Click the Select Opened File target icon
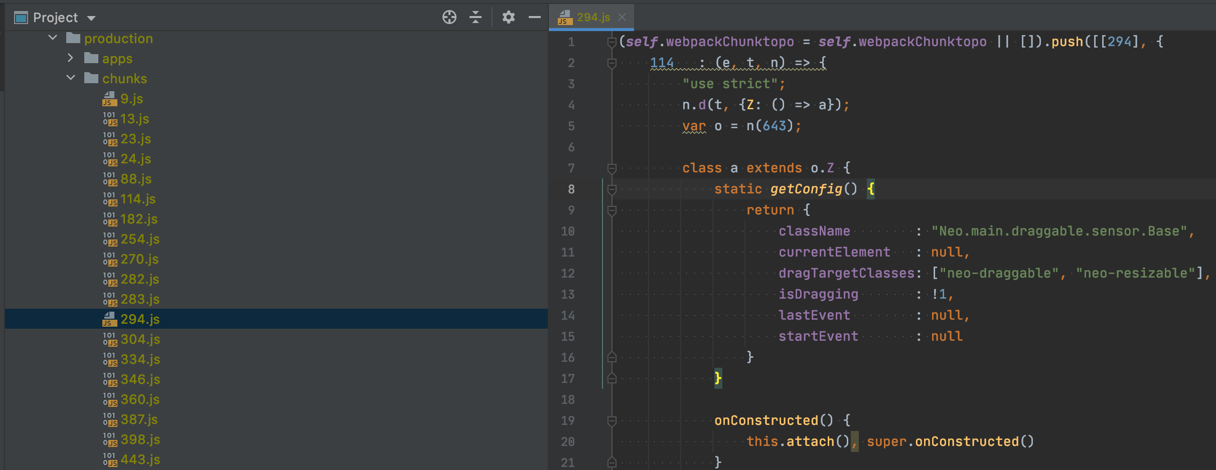Viewport: 1216px width, 470px height. pos(449,18)
